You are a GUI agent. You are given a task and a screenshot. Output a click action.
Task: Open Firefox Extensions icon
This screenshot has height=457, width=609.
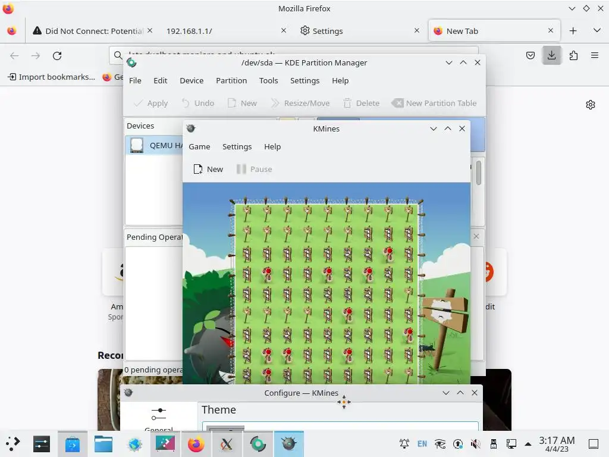pos(573,55)
